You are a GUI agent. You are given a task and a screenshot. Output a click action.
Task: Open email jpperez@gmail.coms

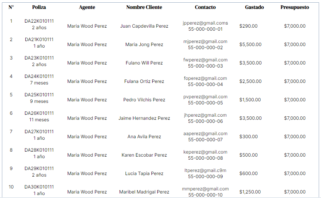click(205, 23)
